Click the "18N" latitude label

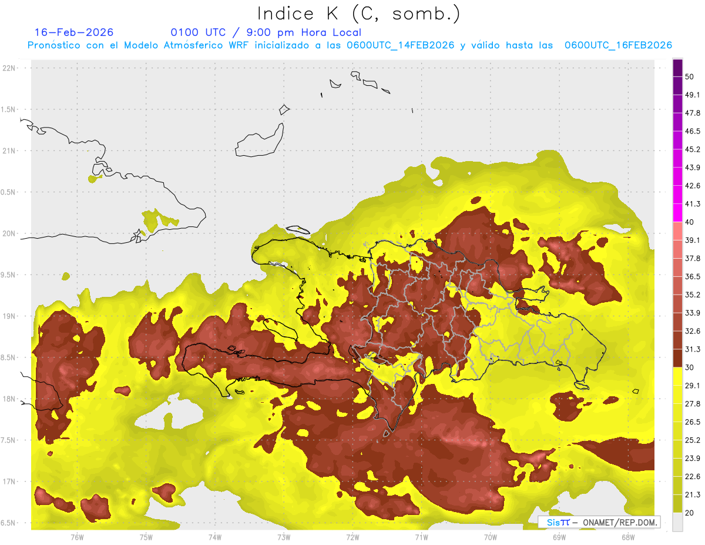point(9,399)
